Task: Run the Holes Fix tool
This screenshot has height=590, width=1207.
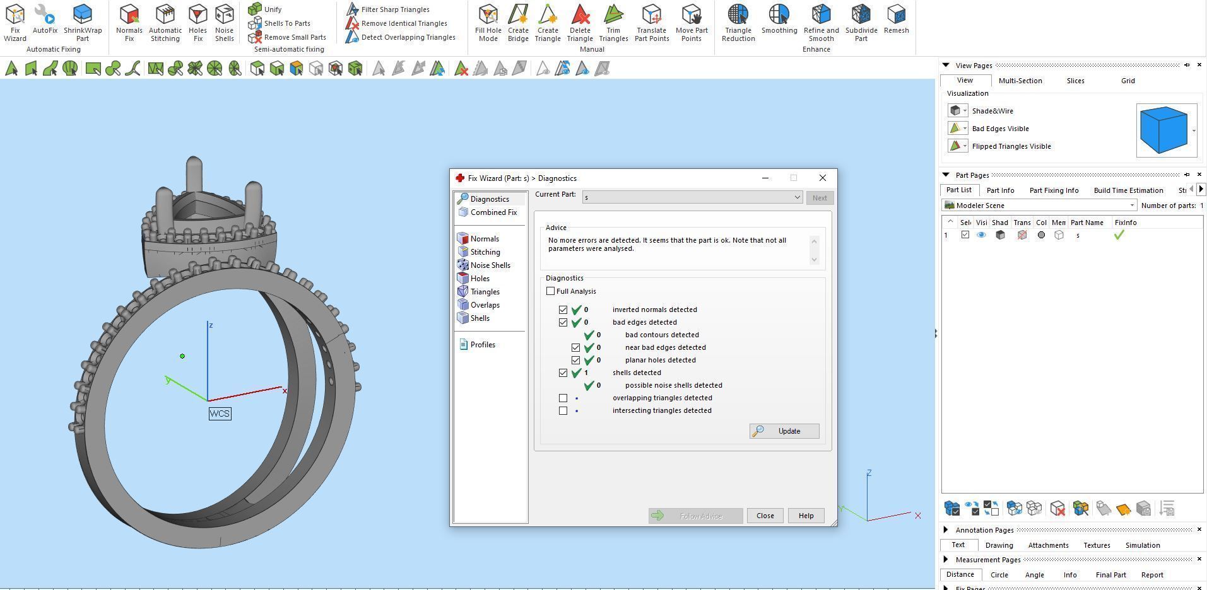Action: point(197,23)
